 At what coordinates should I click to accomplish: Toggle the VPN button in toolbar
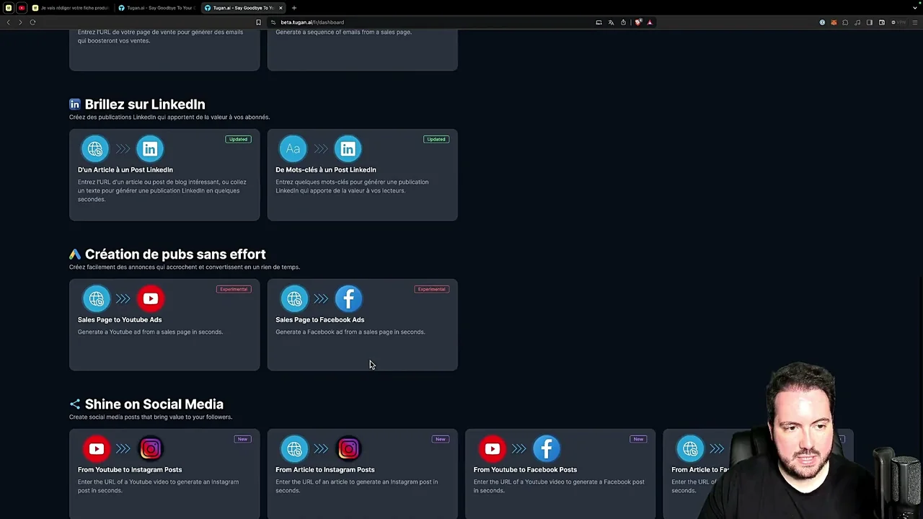(x=897, y=22)
